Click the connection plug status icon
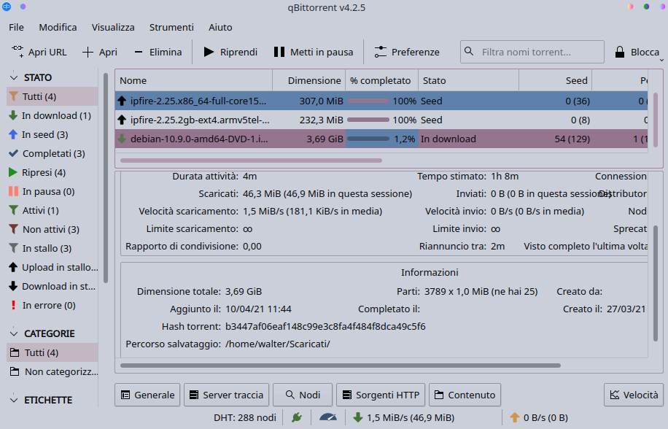668x429 pixels. tap(297, 417)
